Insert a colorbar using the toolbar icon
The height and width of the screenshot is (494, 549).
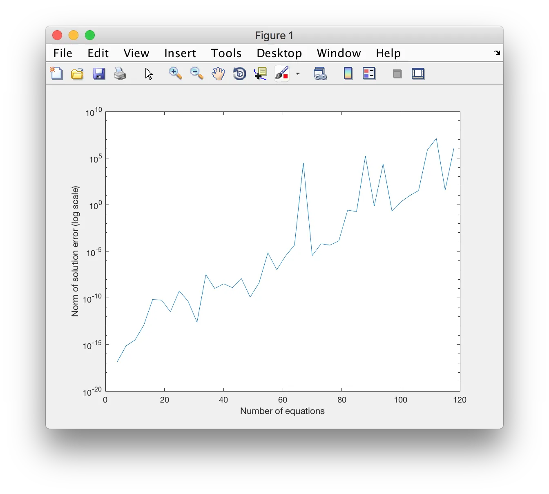pos(348,73)
